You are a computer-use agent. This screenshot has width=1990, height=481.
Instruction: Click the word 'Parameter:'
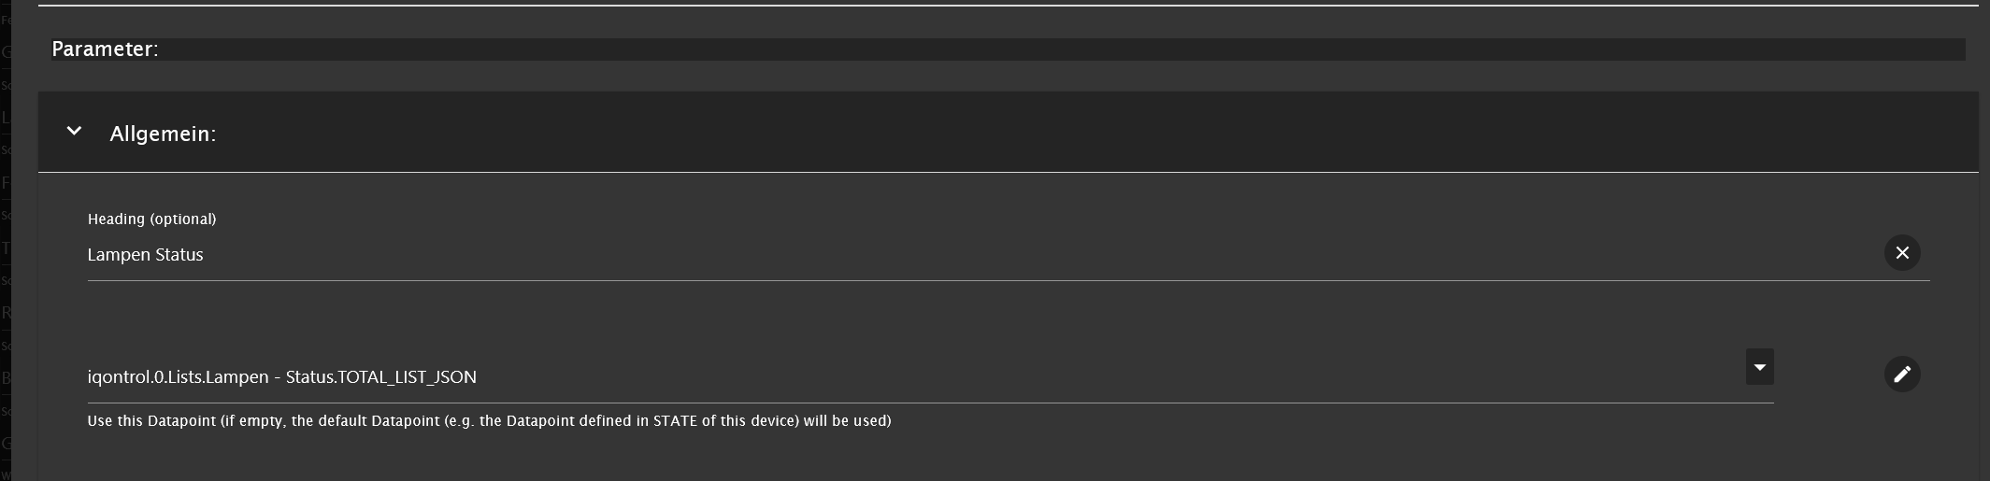[105, 50]
